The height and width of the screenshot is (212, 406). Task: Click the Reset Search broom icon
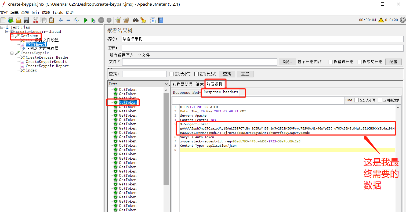[143, 20]
